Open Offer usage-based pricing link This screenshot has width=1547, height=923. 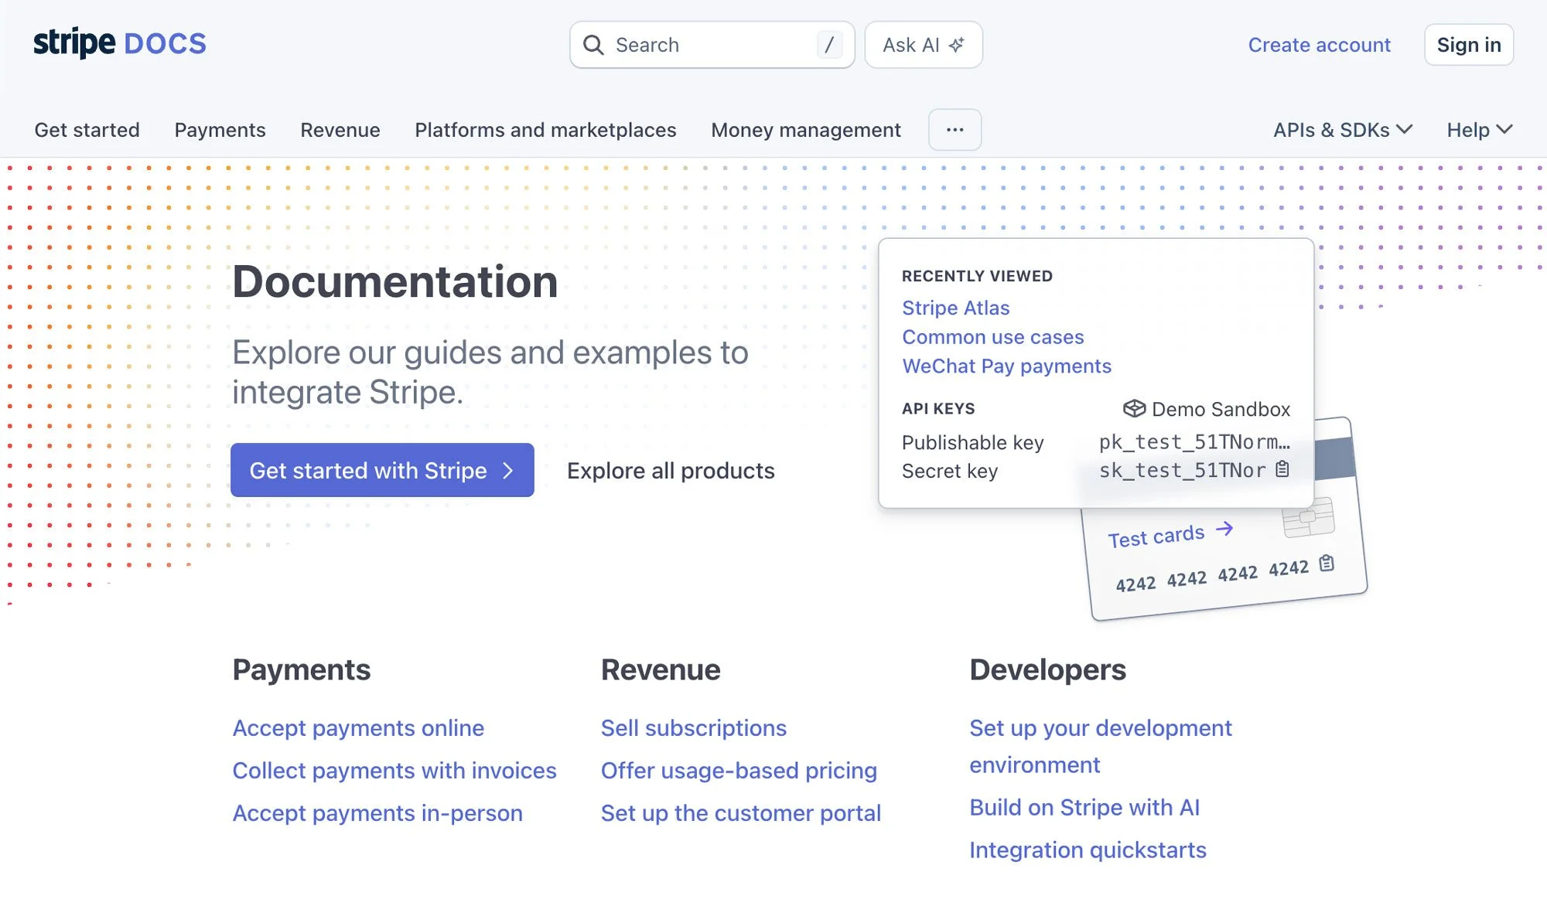pos(739,770)
